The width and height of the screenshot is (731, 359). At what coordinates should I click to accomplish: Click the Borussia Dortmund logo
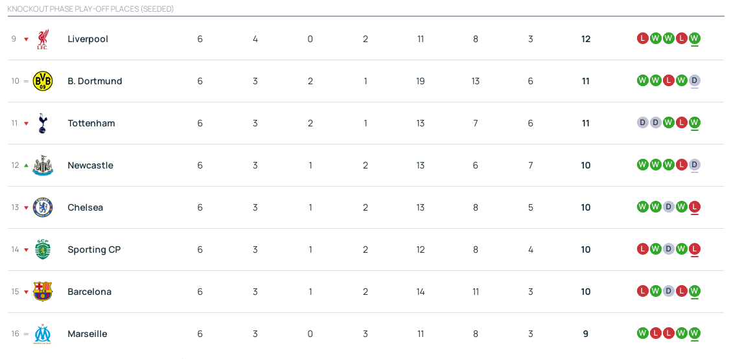43,81
